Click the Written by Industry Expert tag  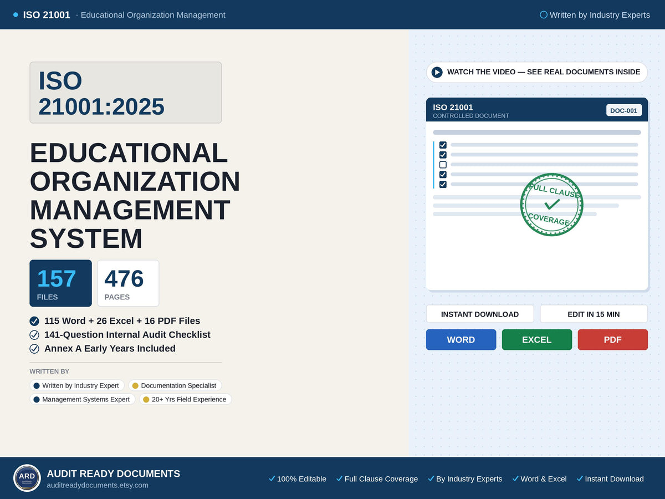(77, 385)
